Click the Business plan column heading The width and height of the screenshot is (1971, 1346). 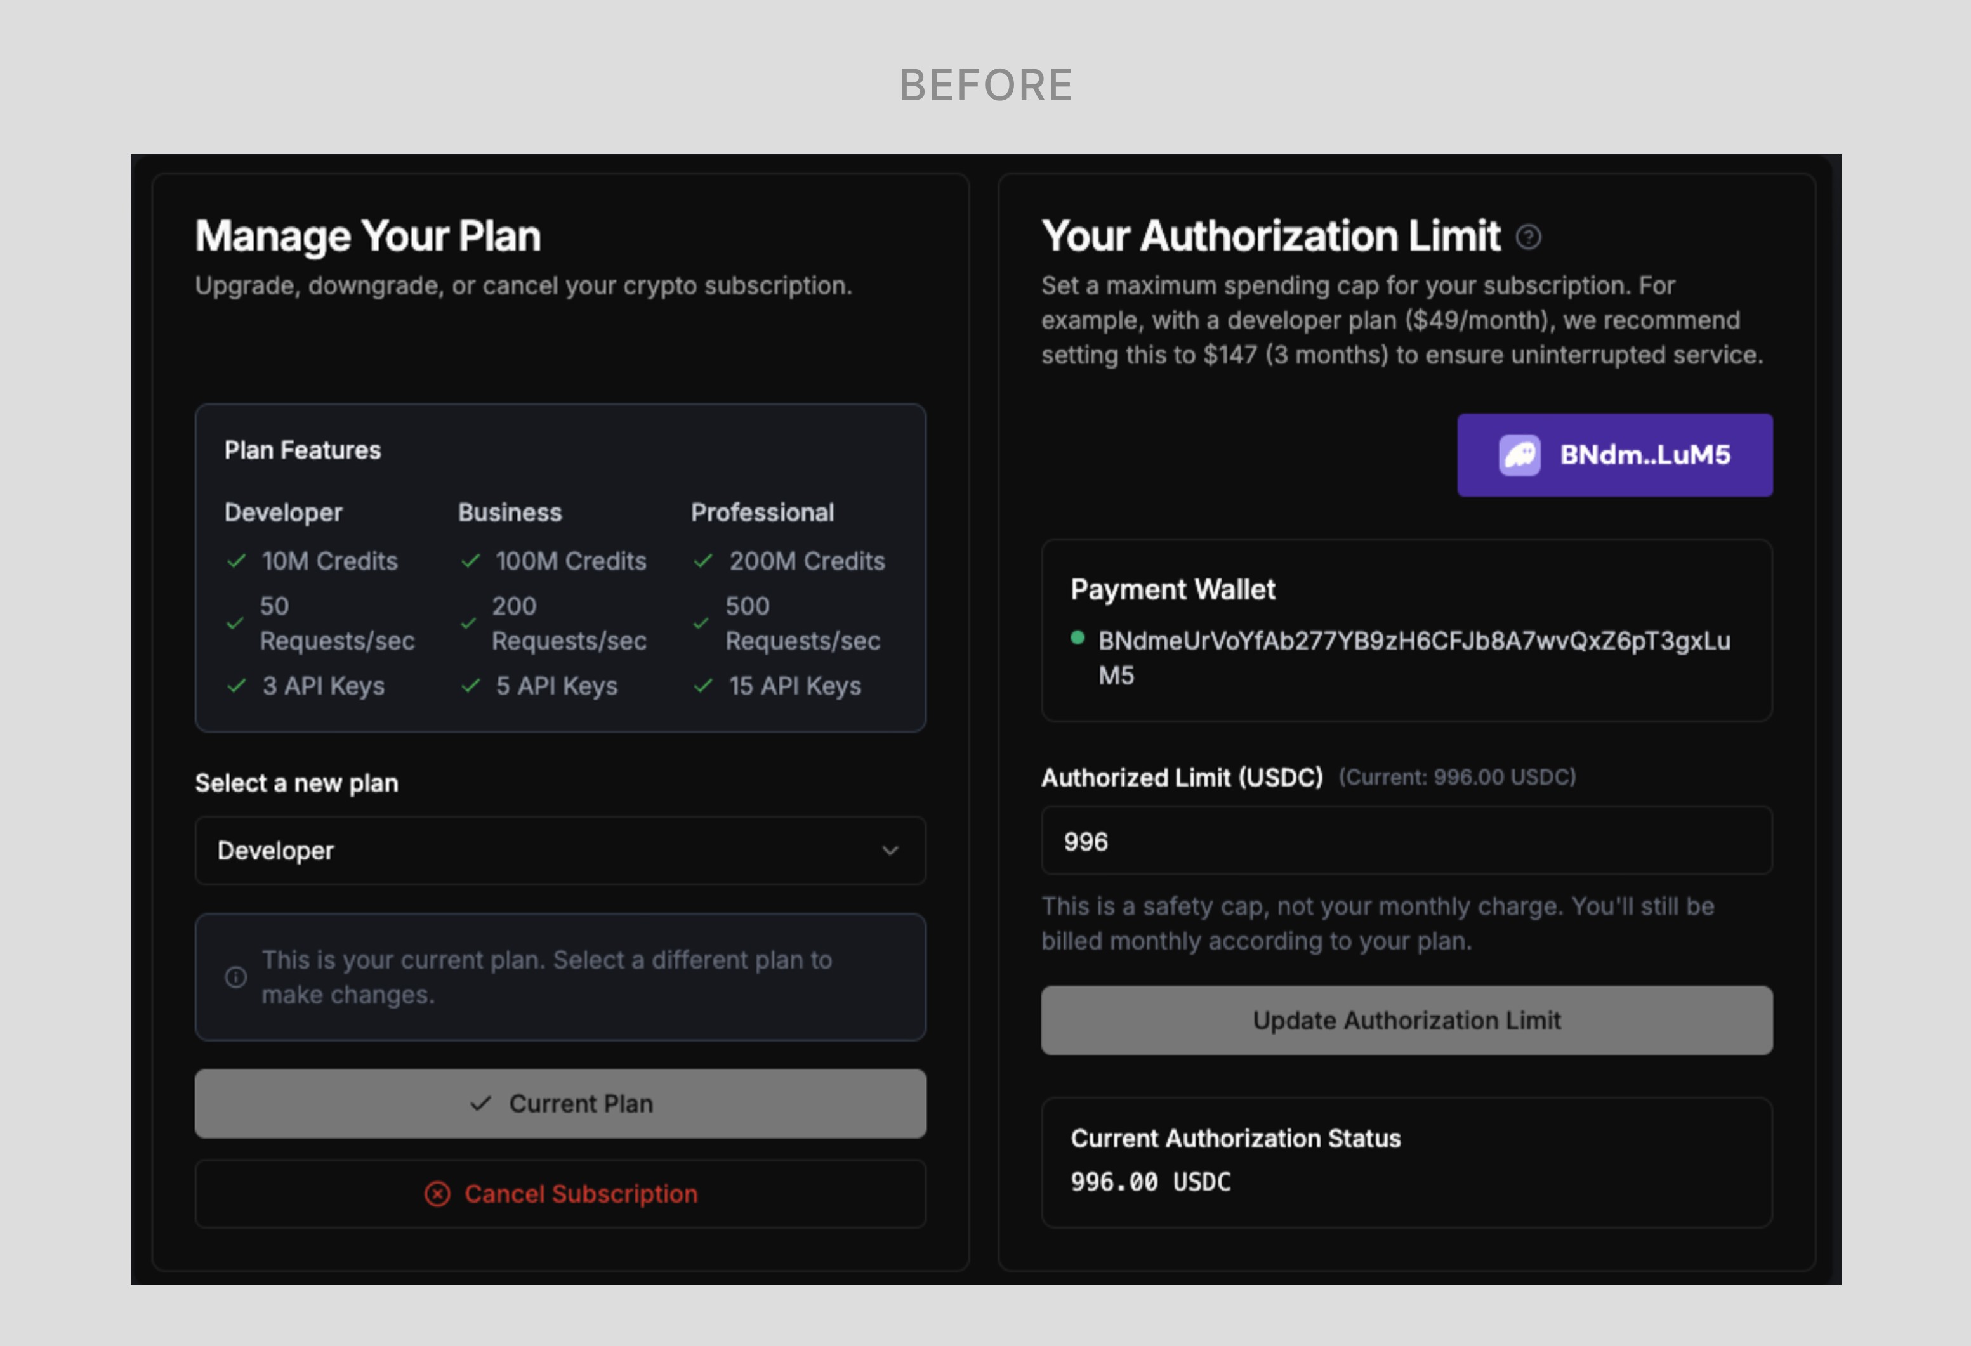click(510, 513)
